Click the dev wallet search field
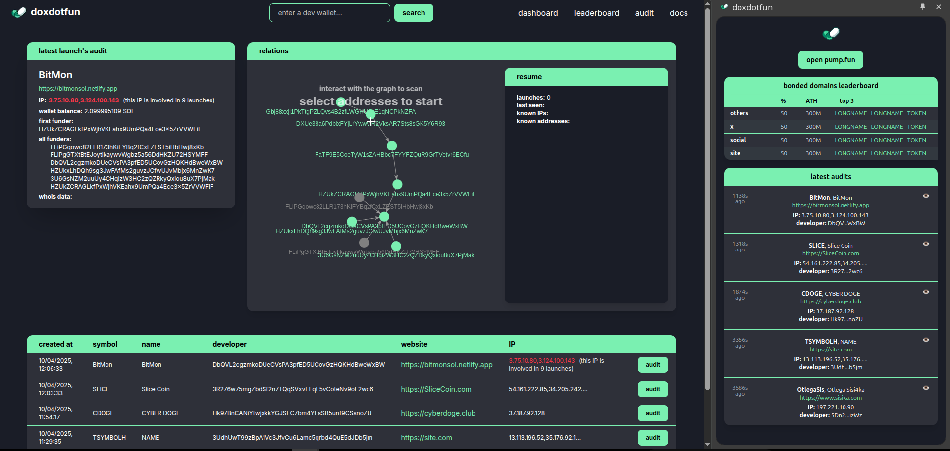Viewport: 950px width, 451px height. point(329,13)
